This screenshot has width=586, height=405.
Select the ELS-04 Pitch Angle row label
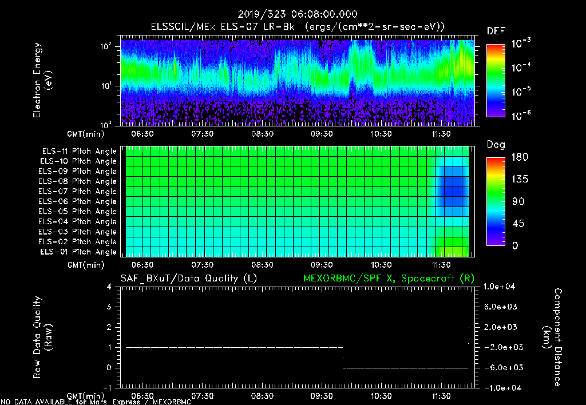77,221
